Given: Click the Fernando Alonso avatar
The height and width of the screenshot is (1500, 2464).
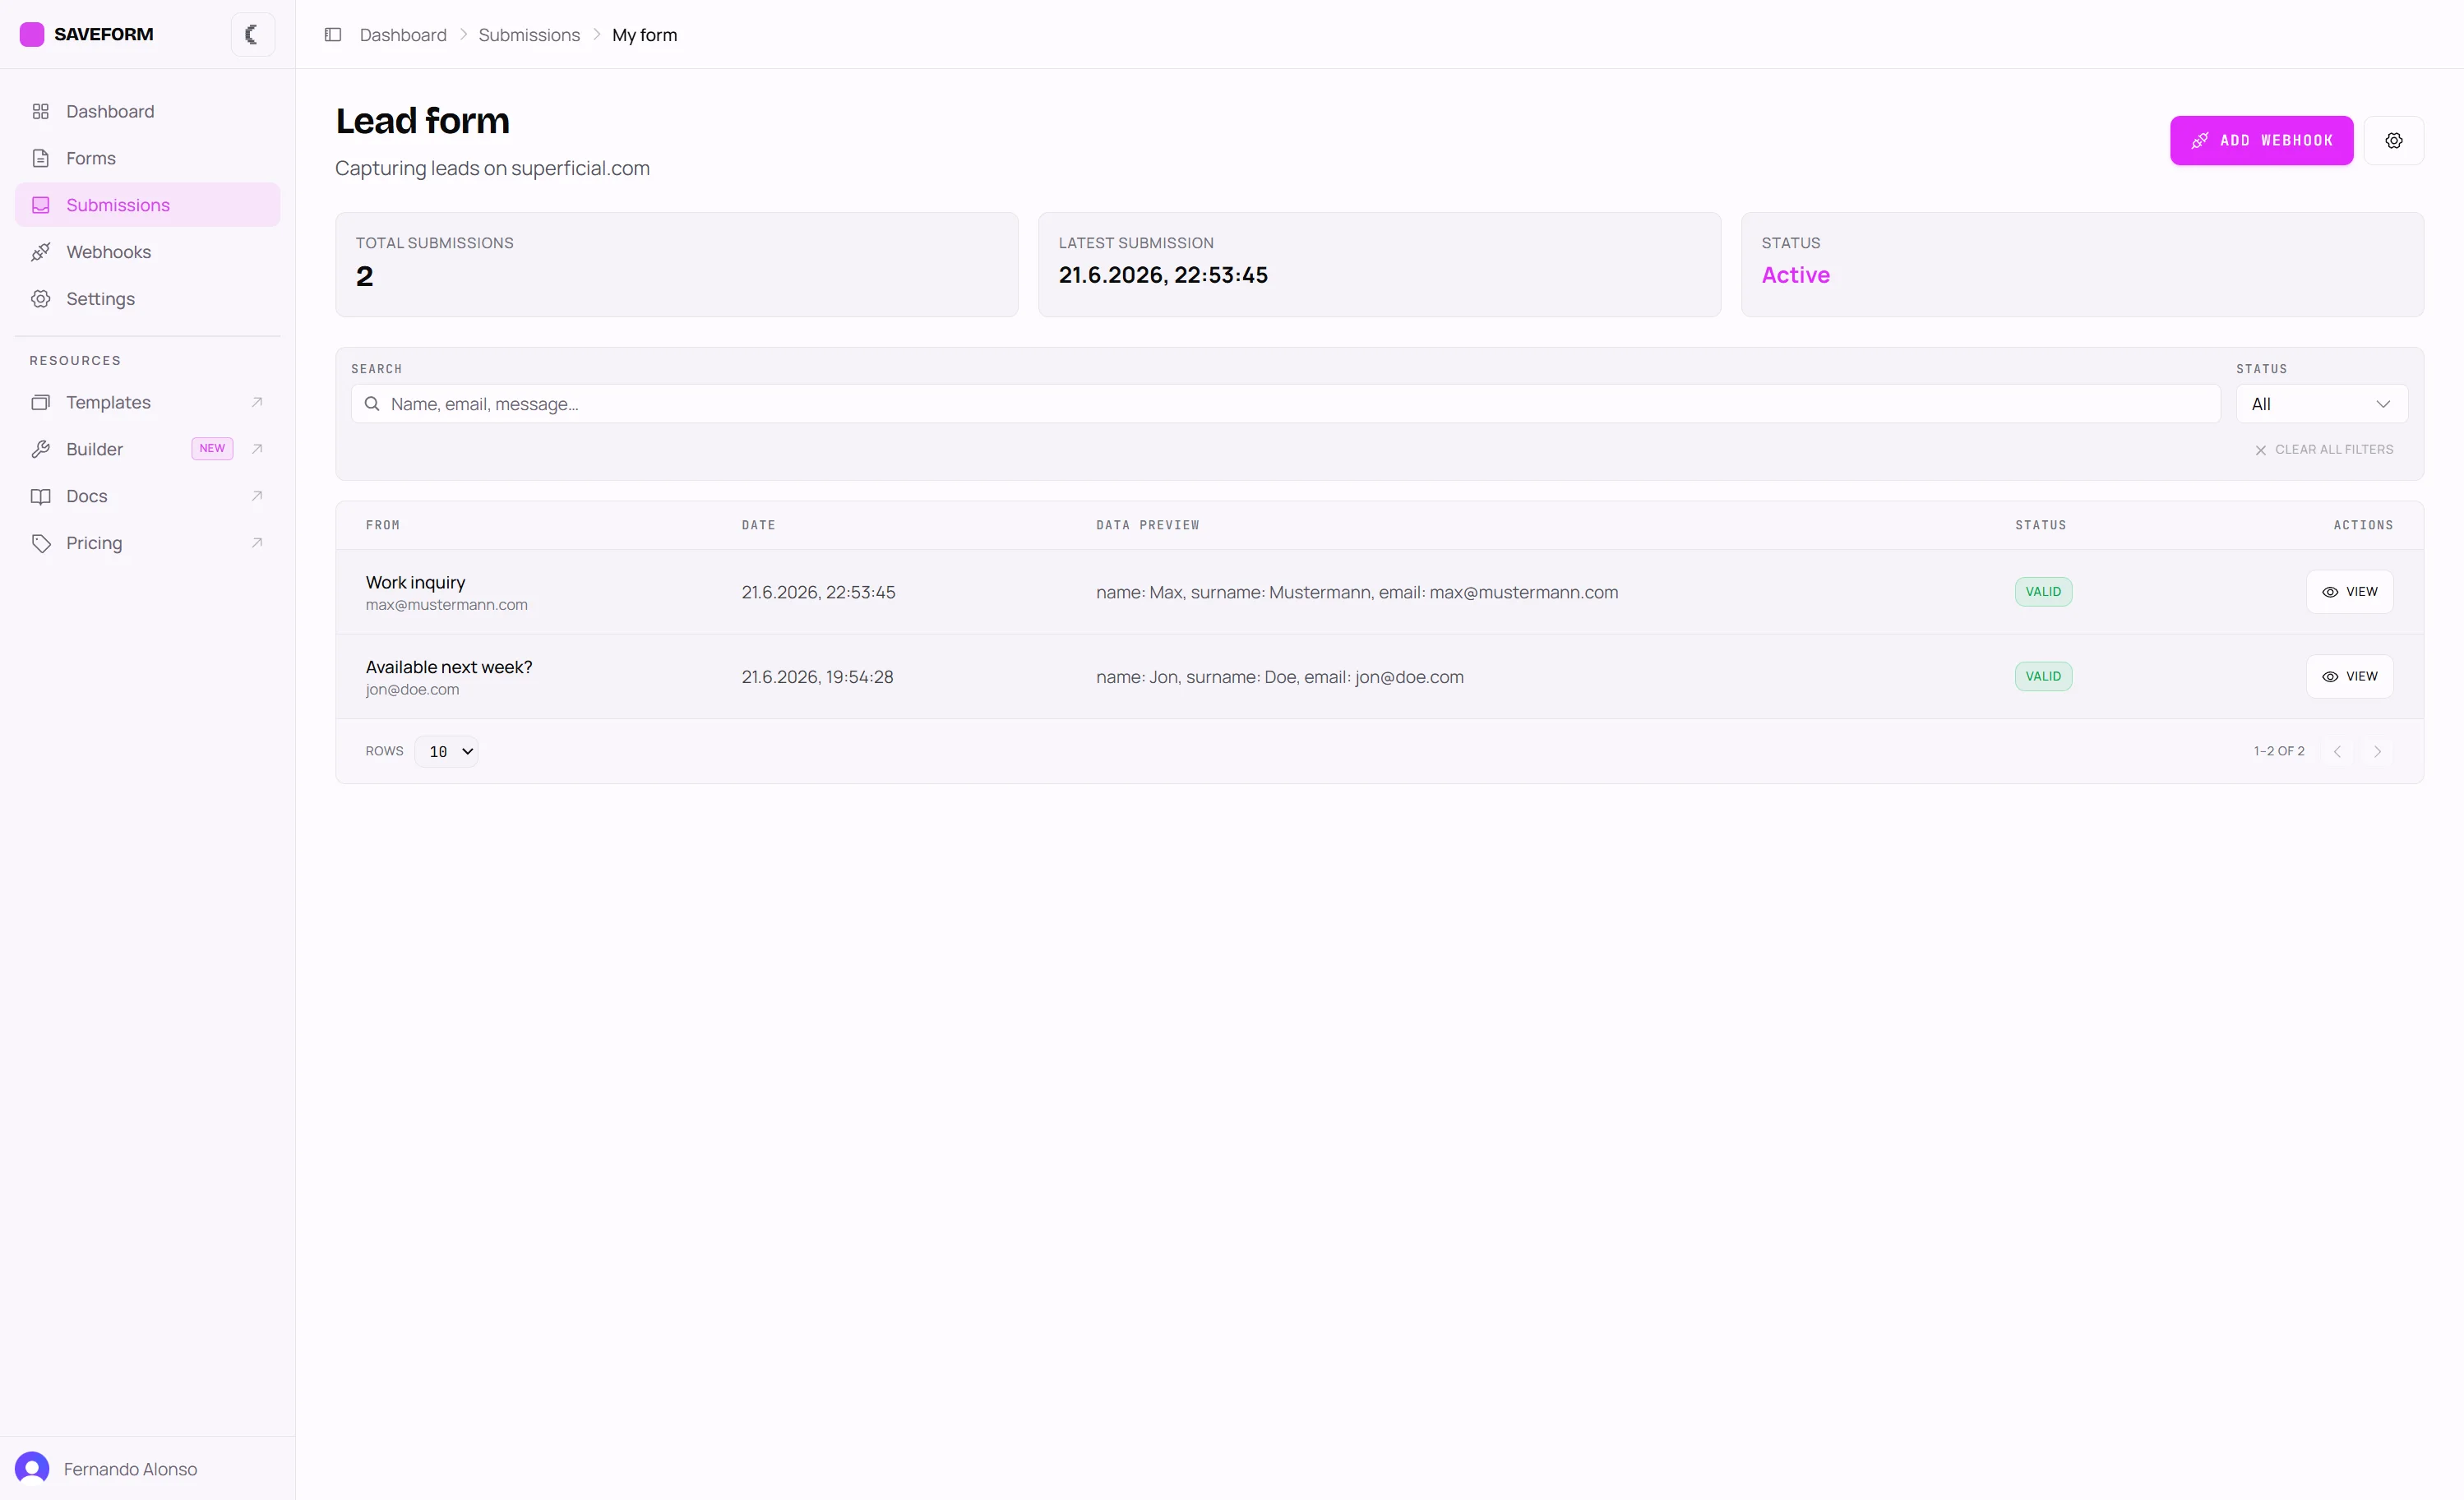Looking at the screenshot, I should (x=32, y=1469).
